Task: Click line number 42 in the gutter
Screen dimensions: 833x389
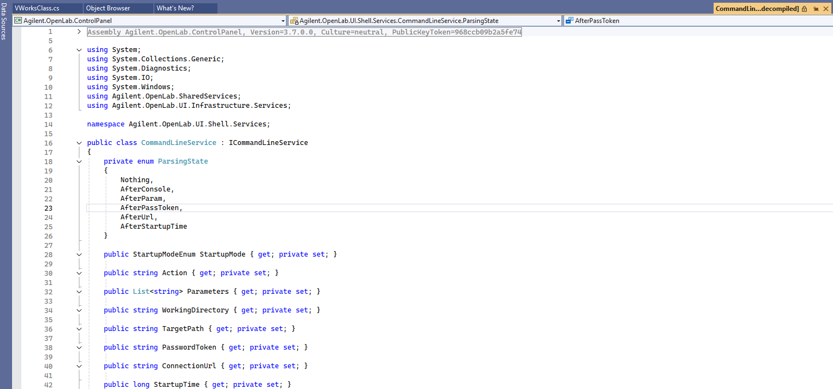Action: (x=48, y=385)
